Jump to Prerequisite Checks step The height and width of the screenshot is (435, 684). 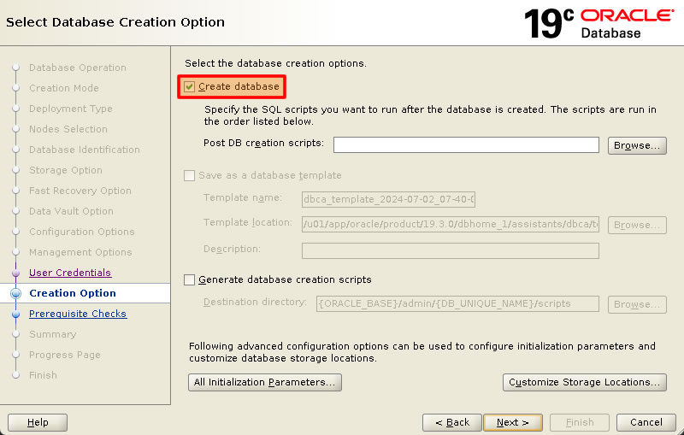(78, 314)
